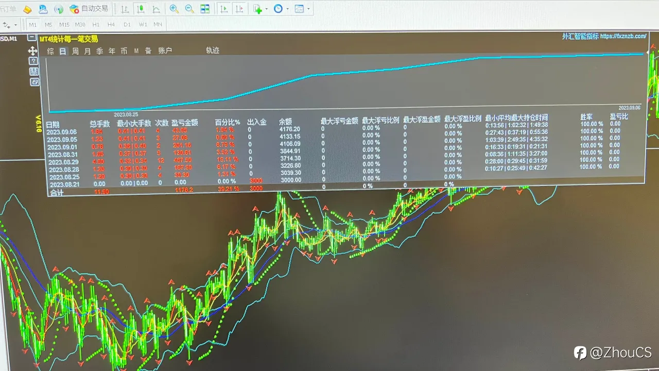
Task: Switch chart to MN timeframe
Action: click(x=158, y=24)
